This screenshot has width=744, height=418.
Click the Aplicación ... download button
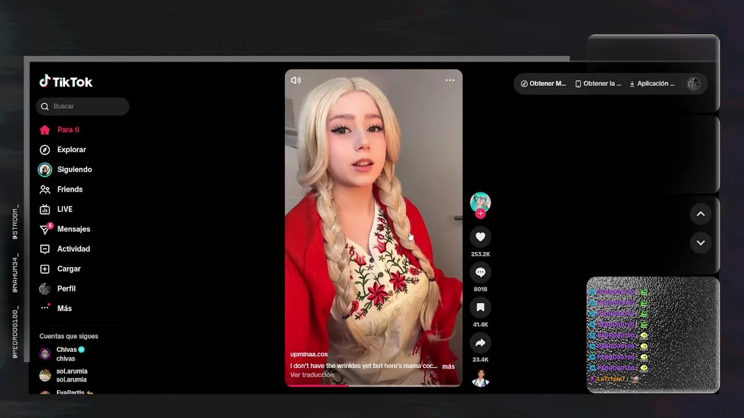652,84
